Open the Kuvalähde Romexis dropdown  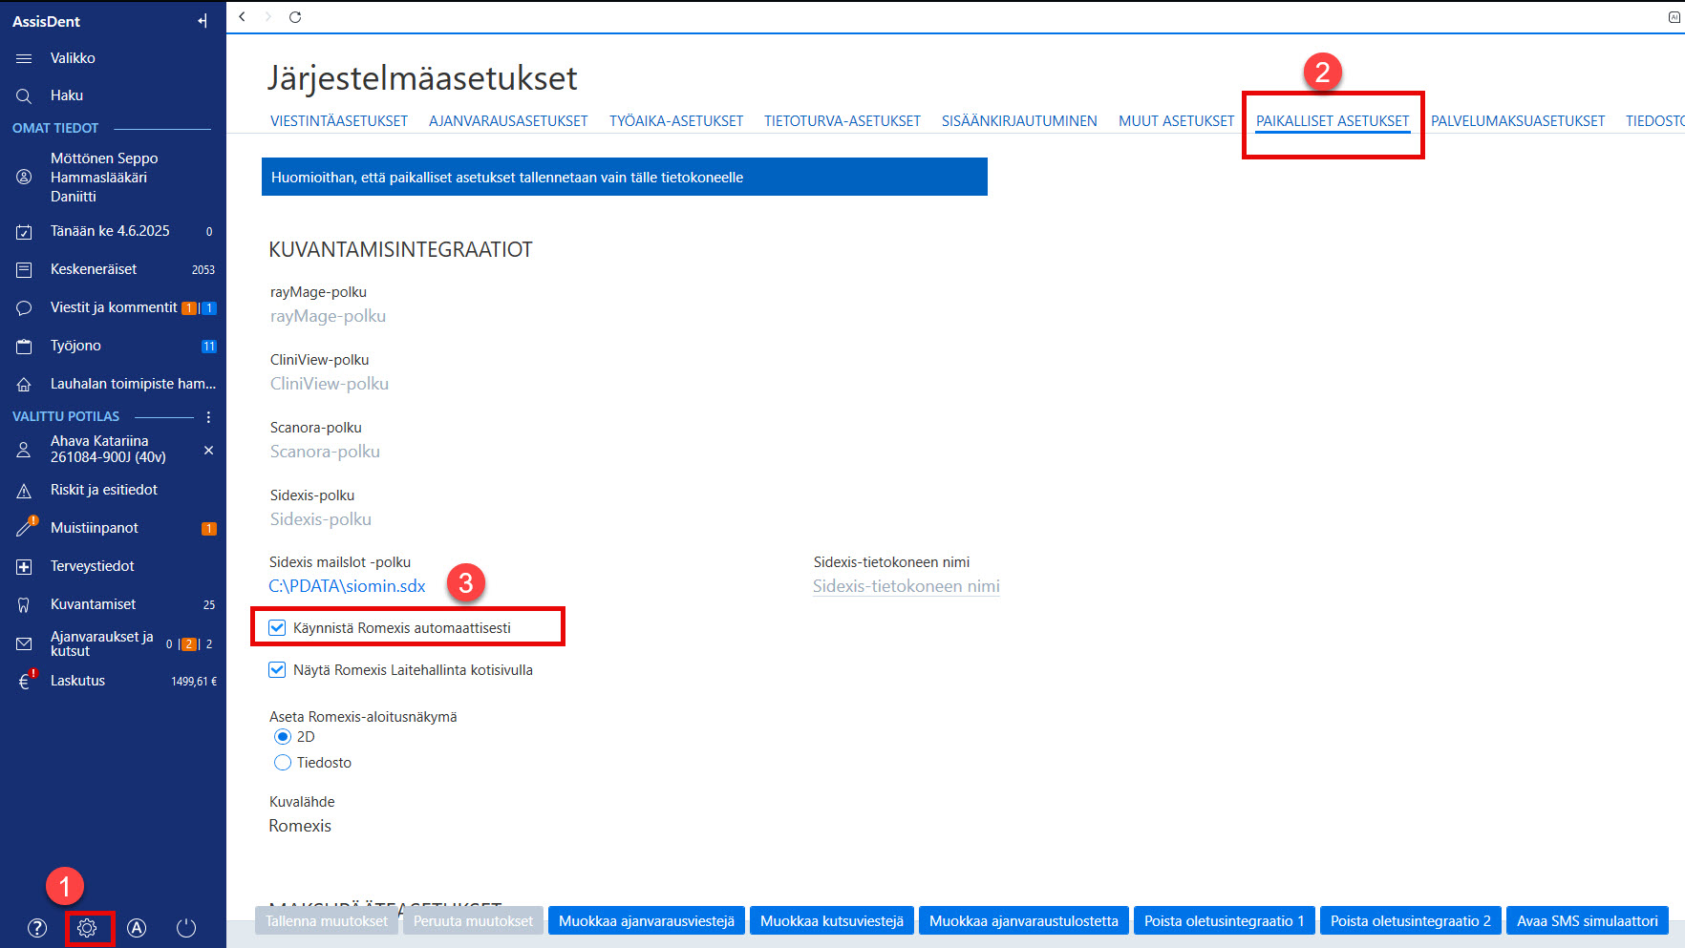point(300,826)
